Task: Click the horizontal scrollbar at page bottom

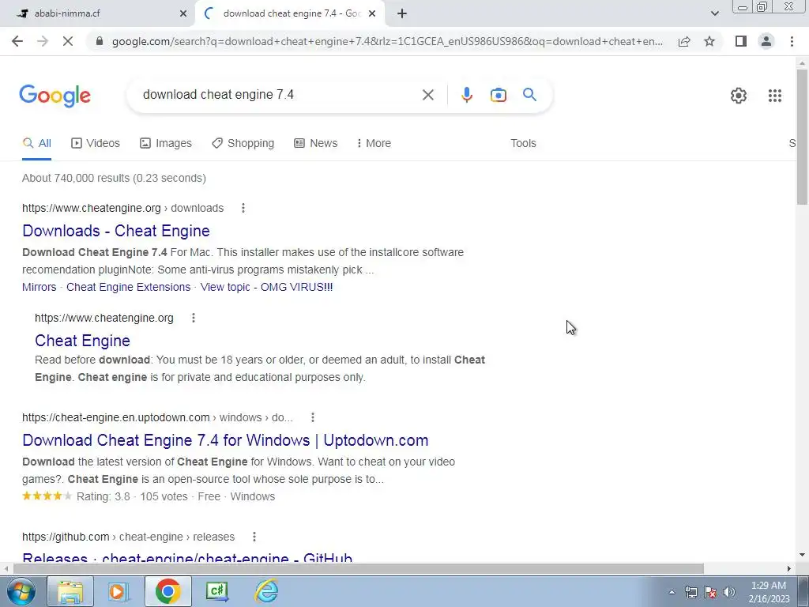Action: pos(359,568)
